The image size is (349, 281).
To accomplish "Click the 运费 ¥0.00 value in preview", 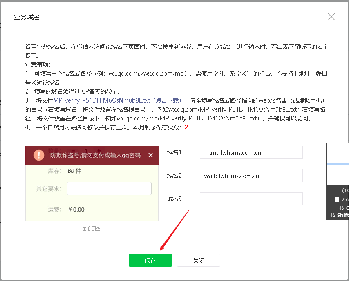I will click(x=76, y=210).
